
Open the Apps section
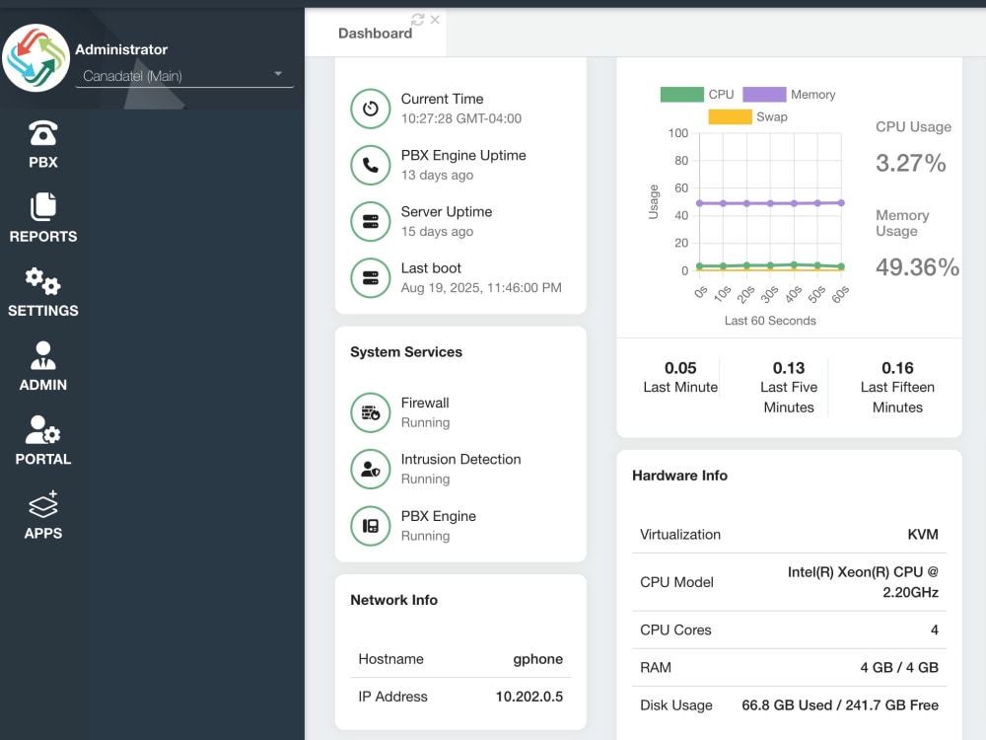click(x=42, y=515)
